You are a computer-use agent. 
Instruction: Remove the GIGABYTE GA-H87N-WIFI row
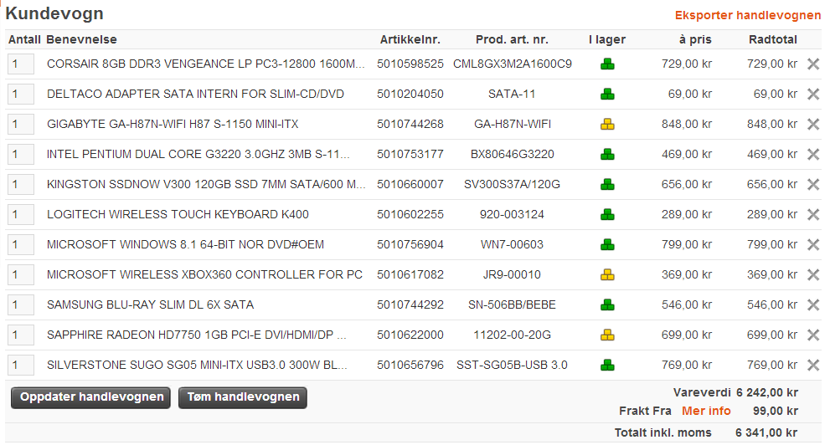(x=813, y=124)
